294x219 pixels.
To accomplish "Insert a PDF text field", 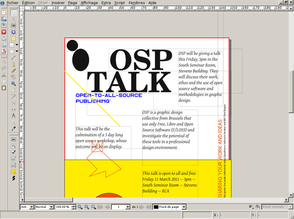I will click(x=13, y=146).
